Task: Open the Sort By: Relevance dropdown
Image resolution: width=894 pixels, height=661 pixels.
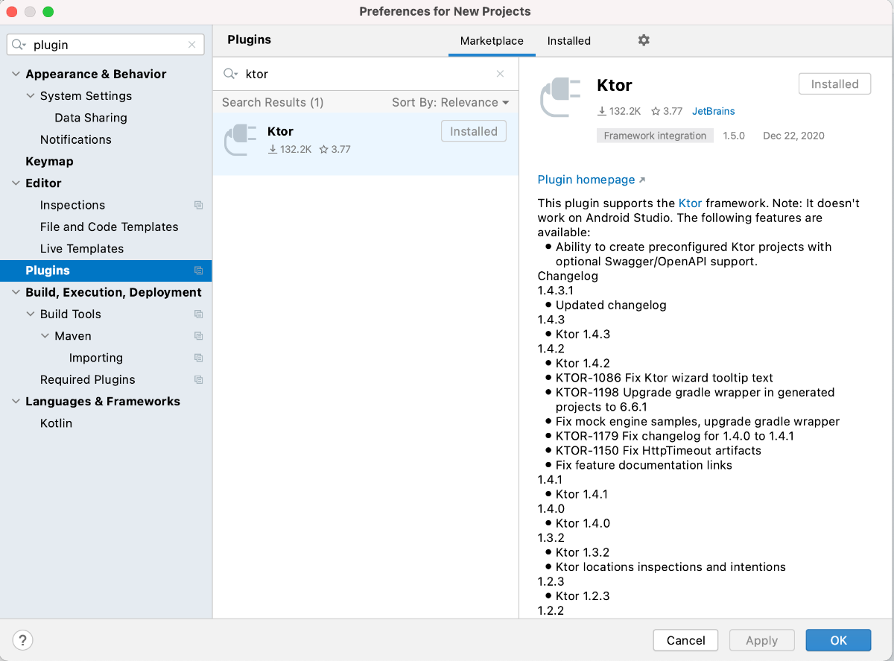Action: tap(451, 102)
